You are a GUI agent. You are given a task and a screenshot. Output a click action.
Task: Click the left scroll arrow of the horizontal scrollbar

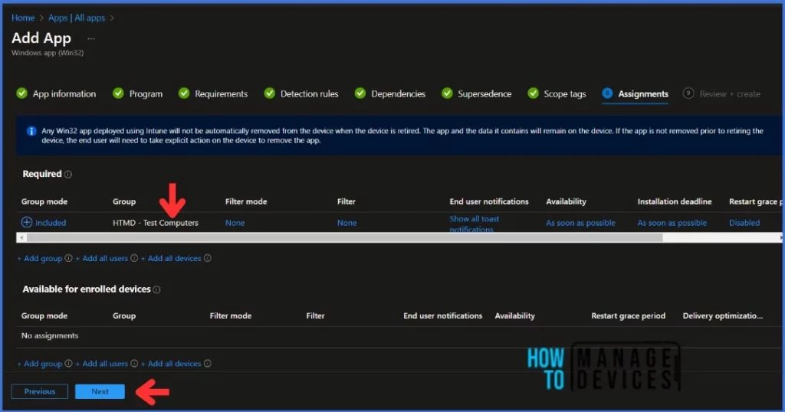pos(21,237)
